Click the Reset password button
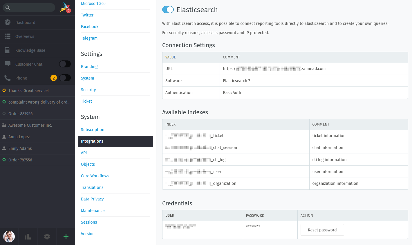 coord(322,230)
